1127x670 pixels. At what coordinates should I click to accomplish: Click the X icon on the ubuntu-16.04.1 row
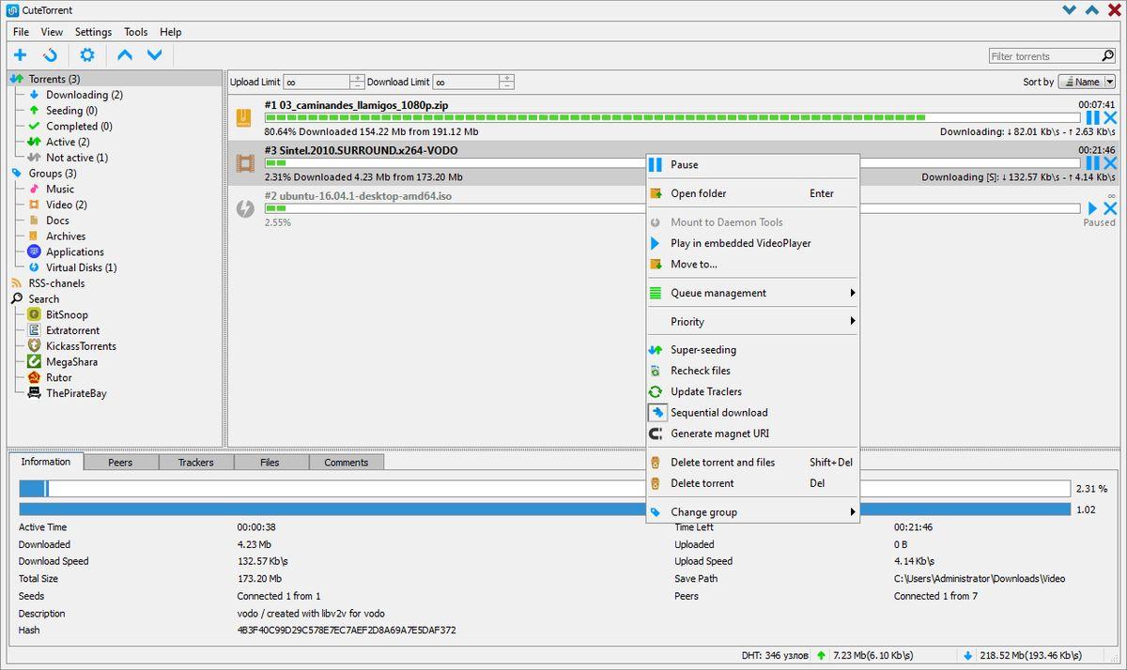pyautogui.click(x=1110, y=208)
